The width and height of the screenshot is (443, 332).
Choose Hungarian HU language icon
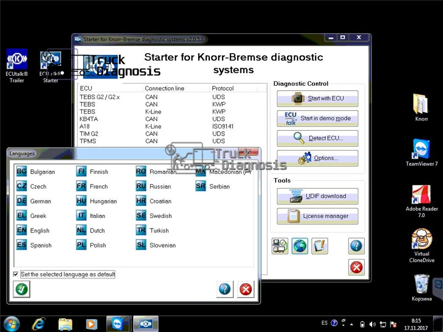(81, 201)
